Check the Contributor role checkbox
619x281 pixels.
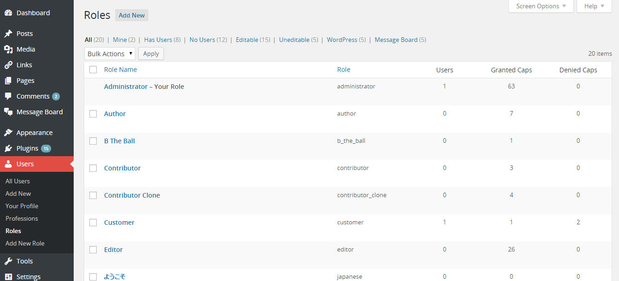[93, 168]
